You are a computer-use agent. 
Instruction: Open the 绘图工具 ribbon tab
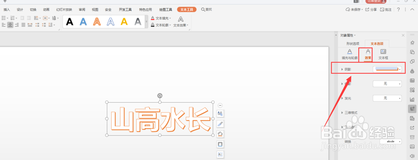click(x=166, y=10)
